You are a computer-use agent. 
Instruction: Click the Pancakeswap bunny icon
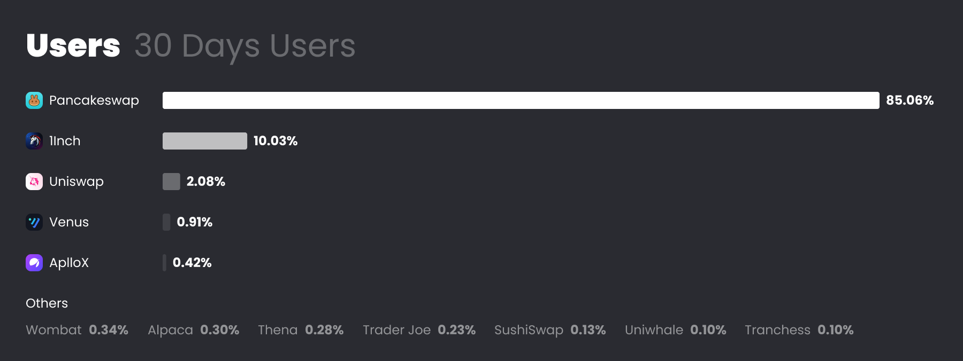[x=34, y=100]
